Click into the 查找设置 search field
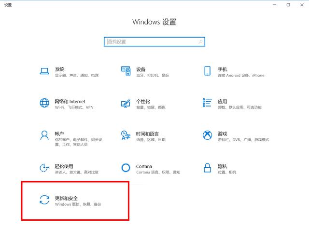This screenshot has height=241, width=309. click(x=154, y=41)
